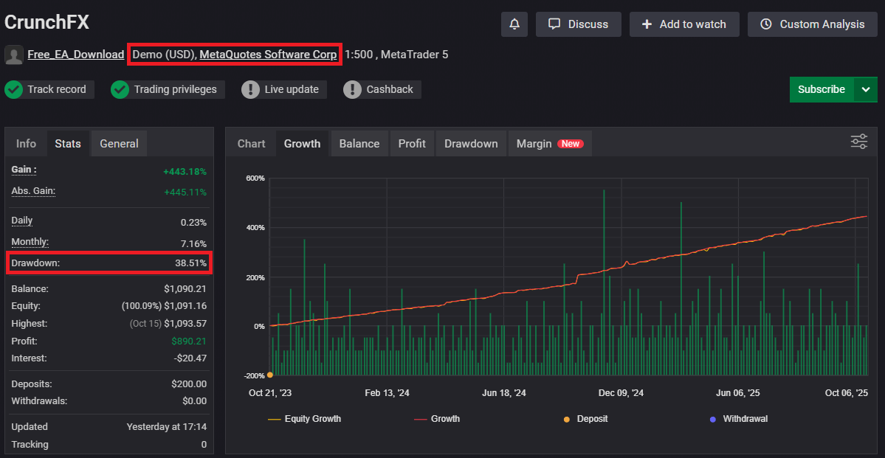The height and width of the screenshot is (458, 885).
Task: Open the Free_EA_Download link
Action: 75,55
